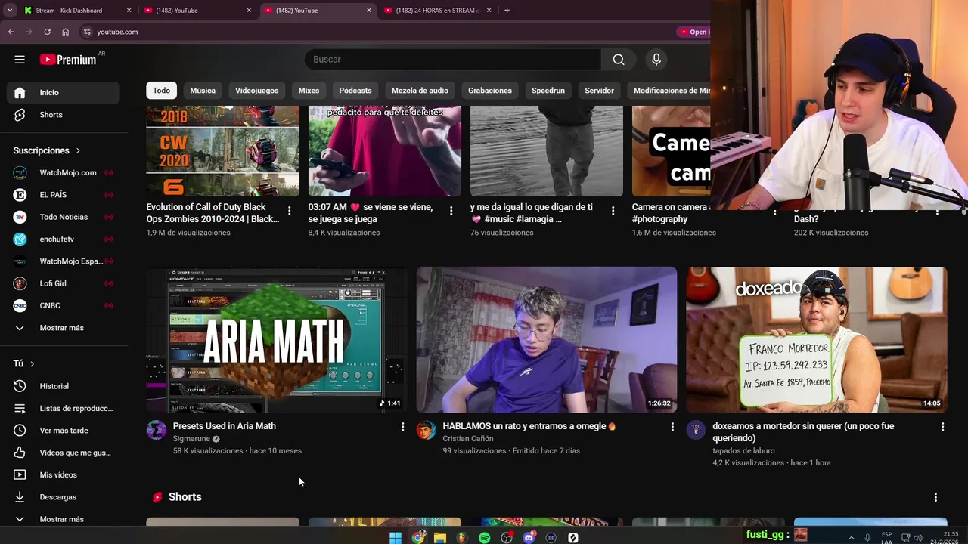Open Aria Math video thumbnail
The image size is (968, 544).
click(277, 340)
